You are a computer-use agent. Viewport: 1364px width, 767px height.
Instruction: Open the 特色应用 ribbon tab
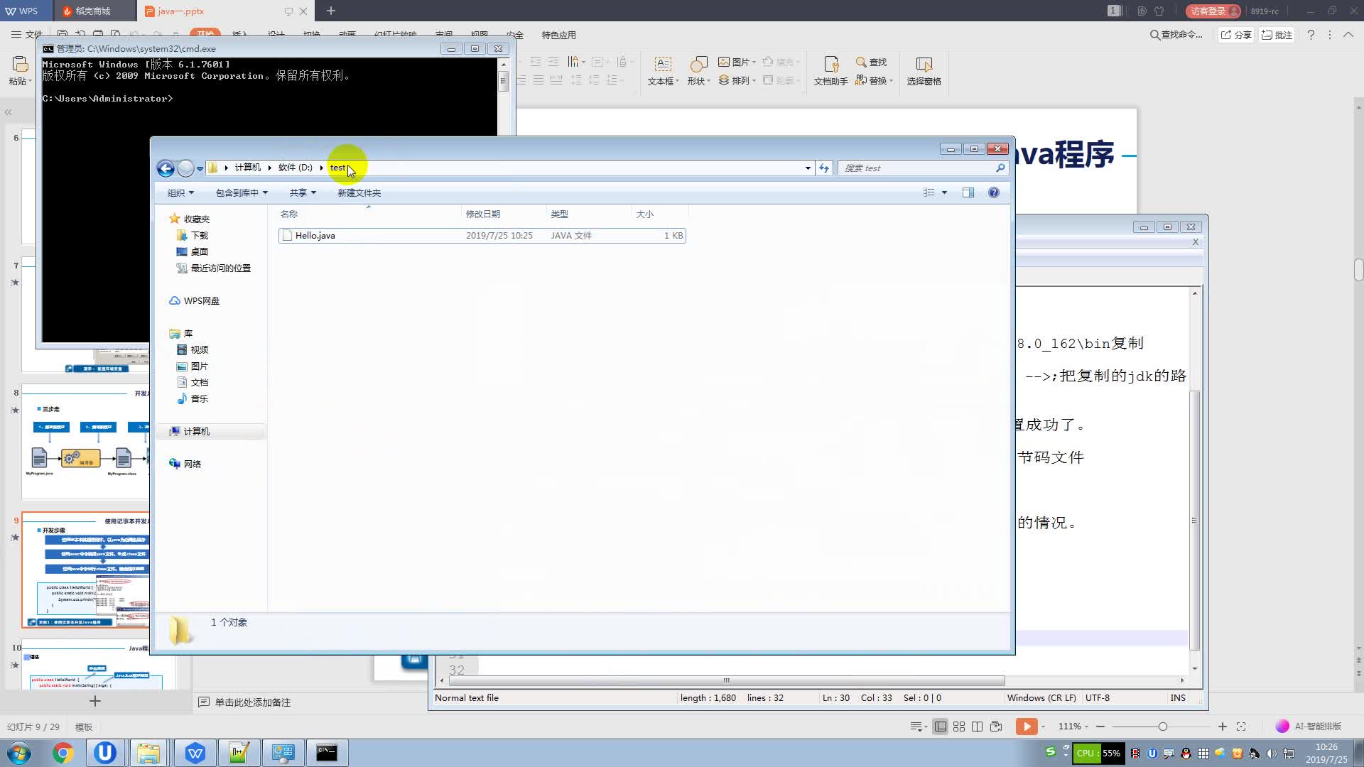558,35
